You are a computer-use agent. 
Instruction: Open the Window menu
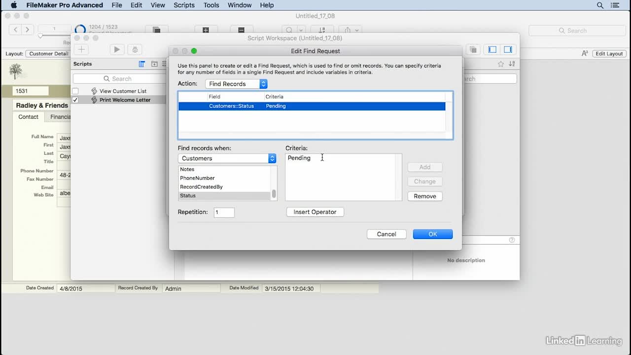tap(240, 5)
